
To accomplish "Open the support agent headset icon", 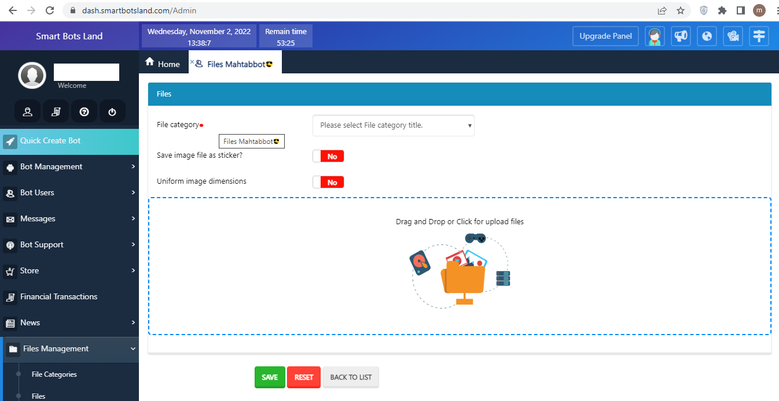I will point(655,36).
